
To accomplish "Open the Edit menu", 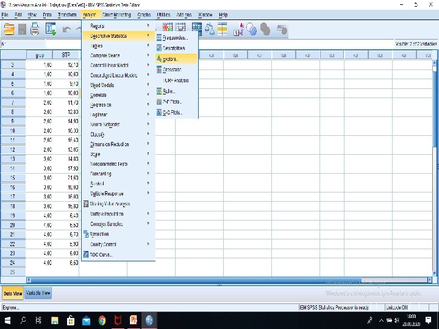I will (18, 15).
